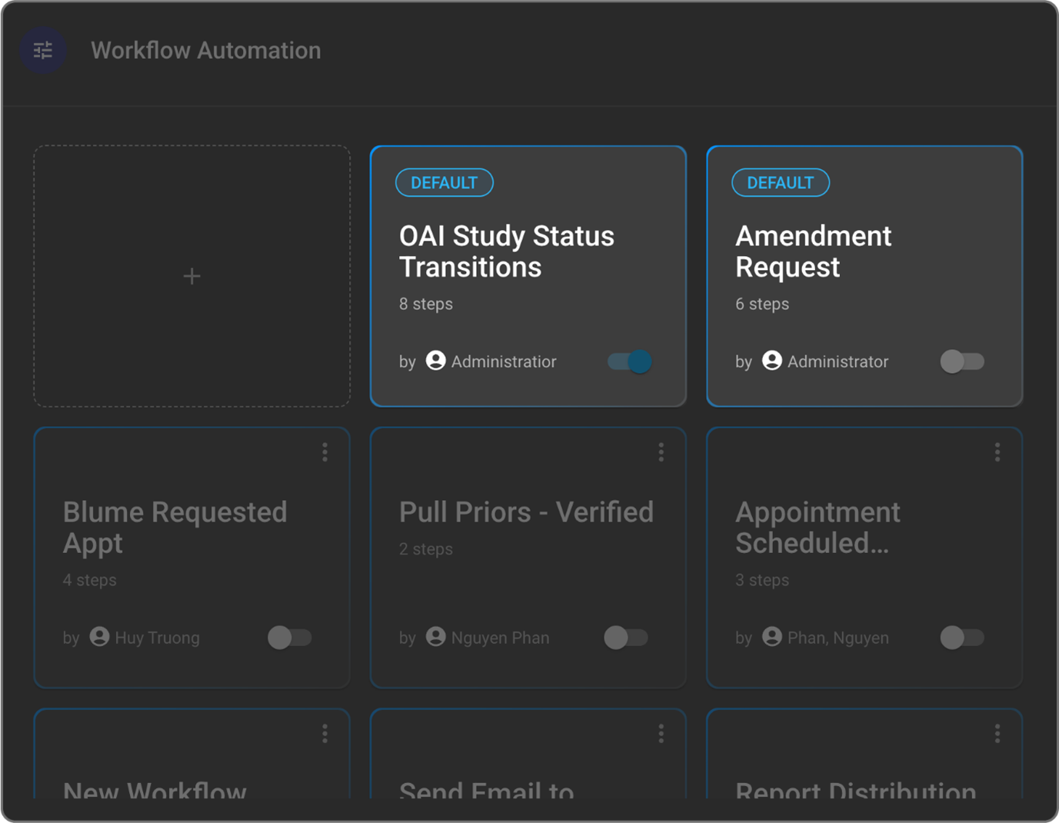The image size is (1059, 823).
Task: Click DEFAULT badge on Amendment Request card
Action: click(780, 183)
